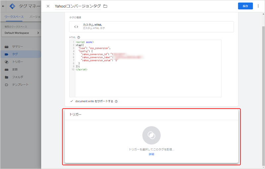Toggle the document.write をサポートする checkbox
This screenshot has height=169, width=265.
tap(72, 101)
